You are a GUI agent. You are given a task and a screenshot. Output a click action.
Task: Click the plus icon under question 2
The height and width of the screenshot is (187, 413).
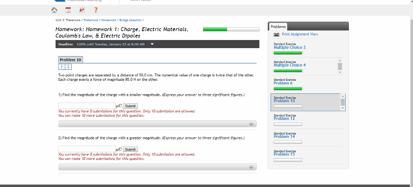click(251, 167)
